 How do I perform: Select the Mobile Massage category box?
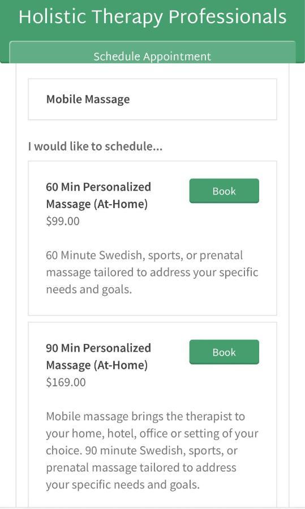[x=152, y=100]
